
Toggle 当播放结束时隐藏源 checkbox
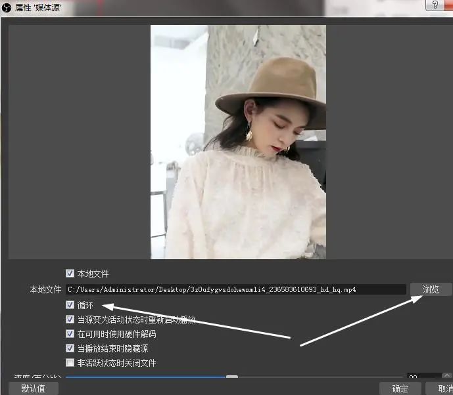click(x=70, y=348)
